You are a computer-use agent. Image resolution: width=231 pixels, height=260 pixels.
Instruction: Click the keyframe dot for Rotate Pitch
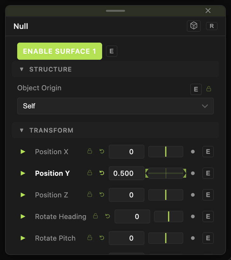pos(193,238)
